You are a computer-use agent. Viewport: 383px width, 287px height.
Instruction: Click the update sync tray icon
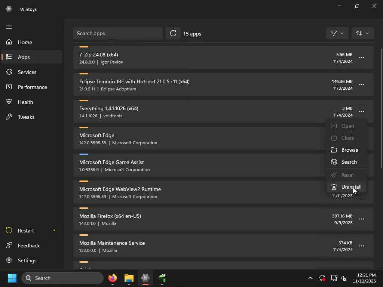pyautogui.click(x=322, y=278)
